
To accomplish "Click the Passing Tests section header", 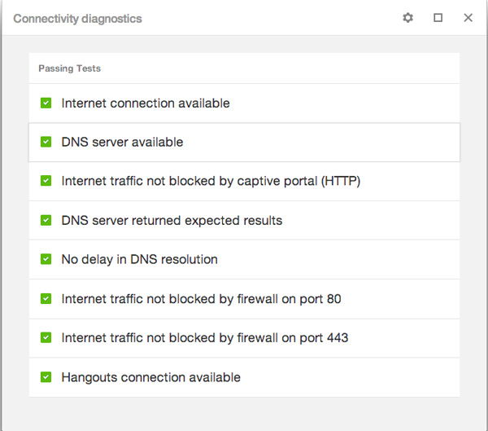I will pyautogui.click(x=70, y=68).
